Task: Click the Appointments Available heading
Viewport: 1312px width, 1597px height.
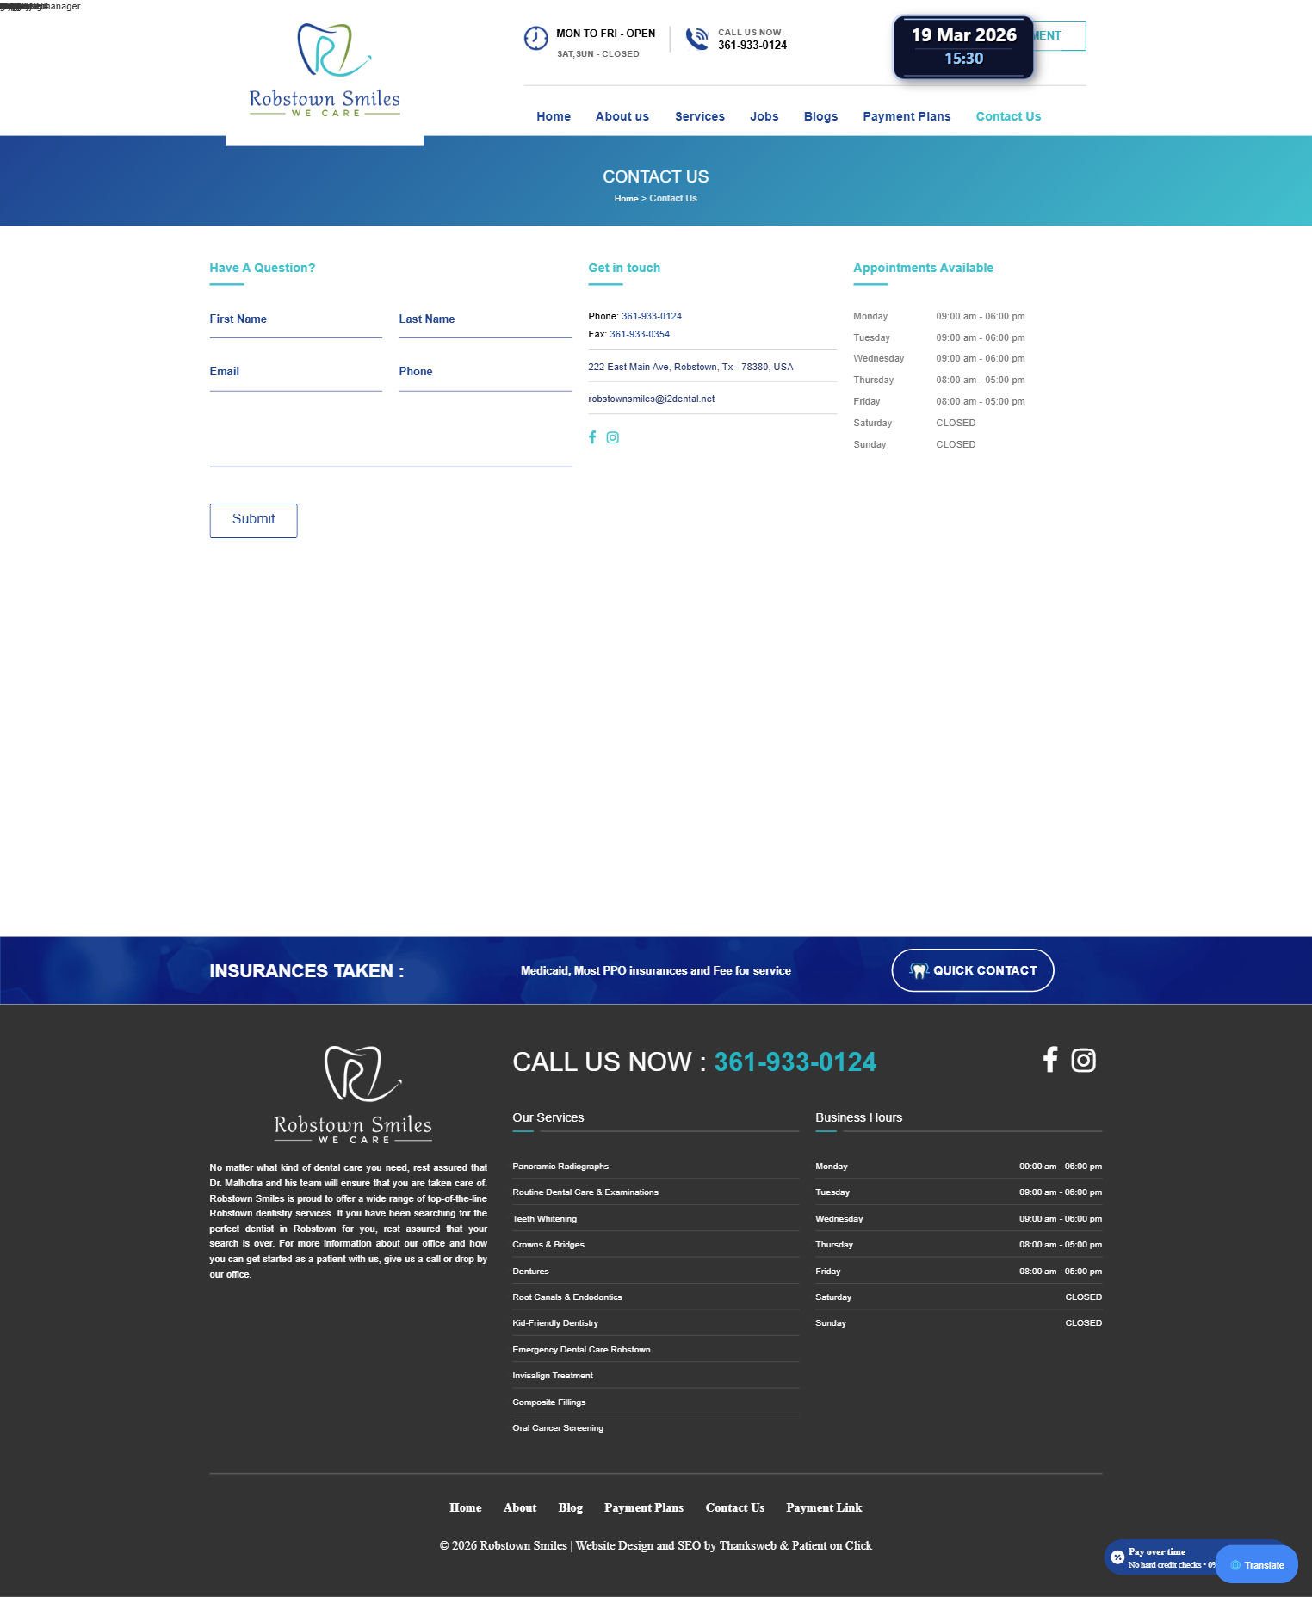Action: click(924, 268)
